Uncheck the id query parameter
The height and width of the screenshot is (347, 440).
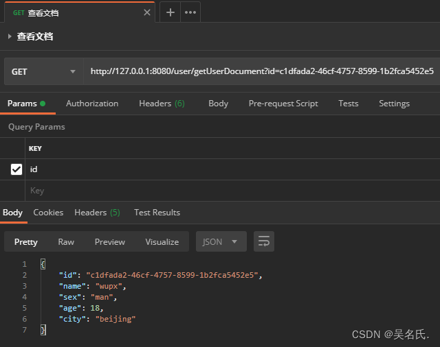point(16,169)
